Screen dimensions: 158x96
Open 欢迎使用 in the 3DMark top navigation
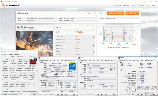(x=118, y=5)
